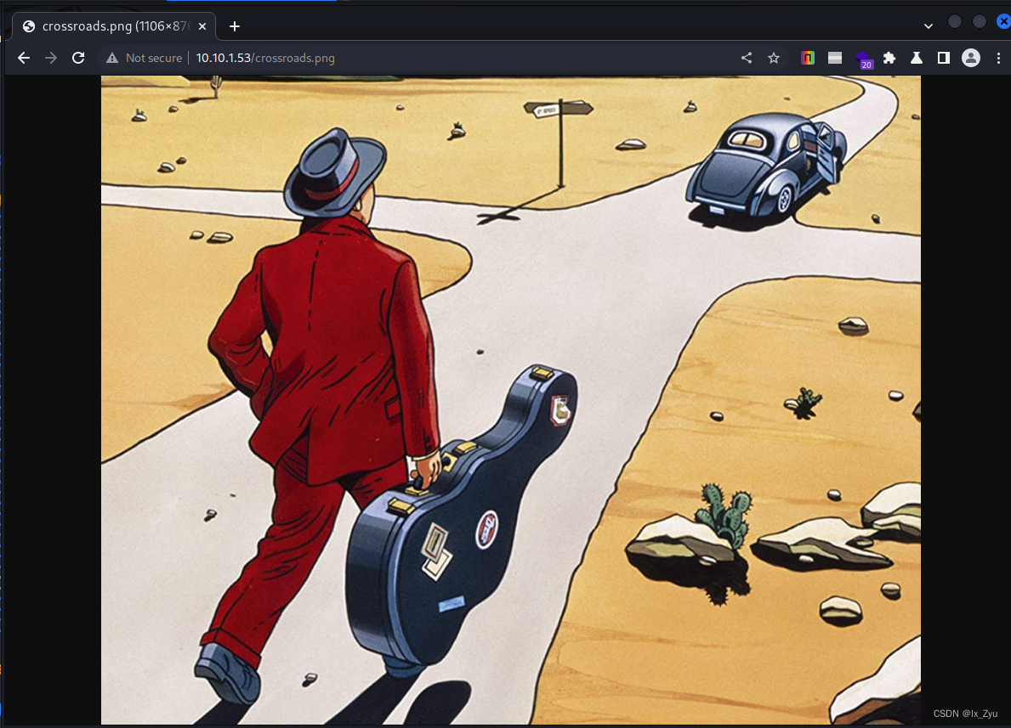The image size is (1011, 728).
Task: Reload the crossroads.png page
Action: pos(78,58)
